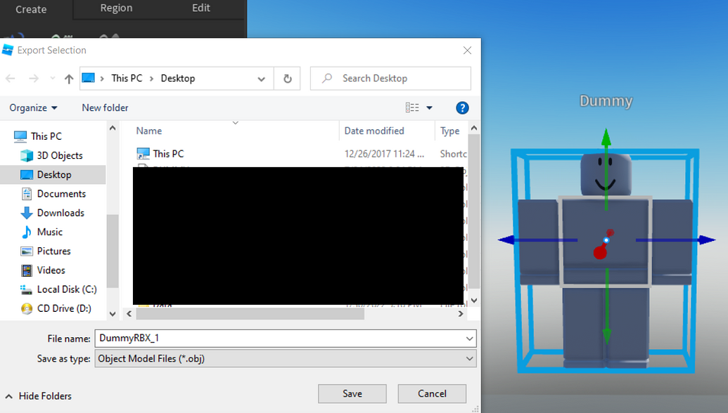Sort by the Type column header
Viewport: 728px width, 413px height.
[450, 131]
